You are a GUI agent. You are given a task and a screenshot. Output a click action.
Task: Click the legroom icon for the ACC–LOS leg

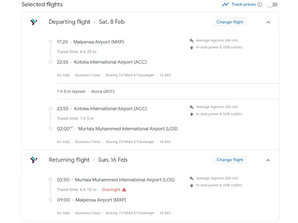192,107
